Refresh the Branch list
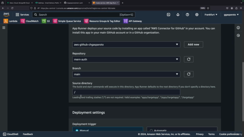244x137 pixels. [x=189, y=74]
